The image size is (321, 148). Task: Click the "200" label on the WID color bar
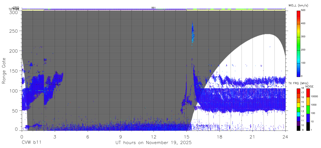click(x=303, y=50)
